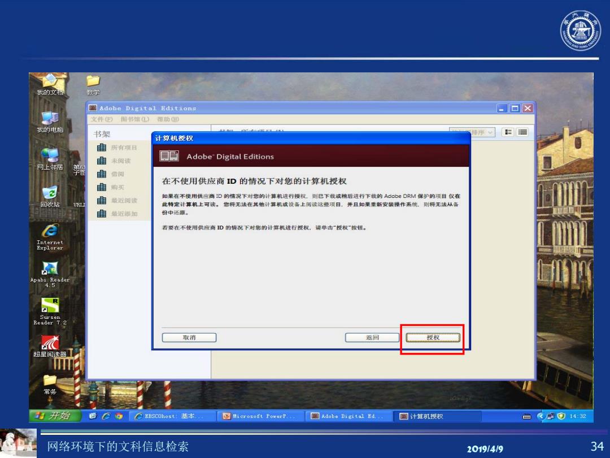Minimize the Adobe Digital Editions window
Screen dimensions: 610x458
(x=502, y=108)
